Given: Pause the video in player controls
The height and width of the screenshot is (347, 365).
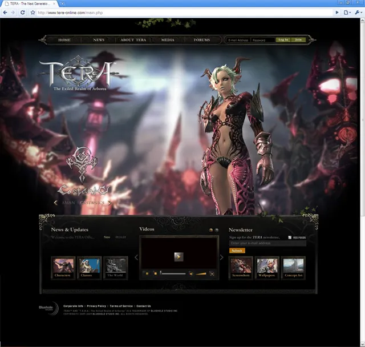Looking at the screenshot, I should pyautogui.click(x=147, y=273).
